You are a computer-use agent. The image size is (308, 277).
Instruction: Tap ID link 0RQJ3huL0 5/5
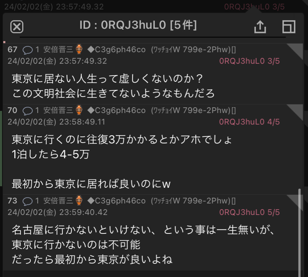[249, 212]
